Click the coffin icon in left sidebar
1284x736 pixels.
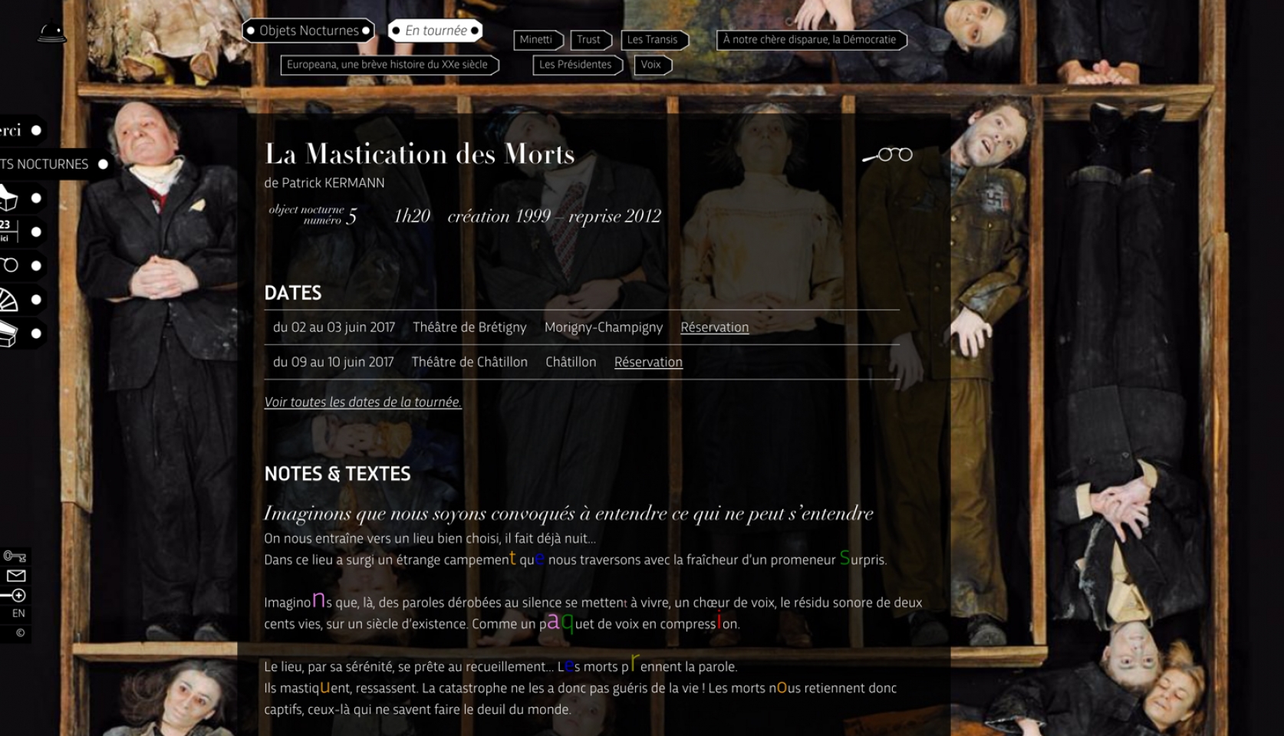[8, 334]
